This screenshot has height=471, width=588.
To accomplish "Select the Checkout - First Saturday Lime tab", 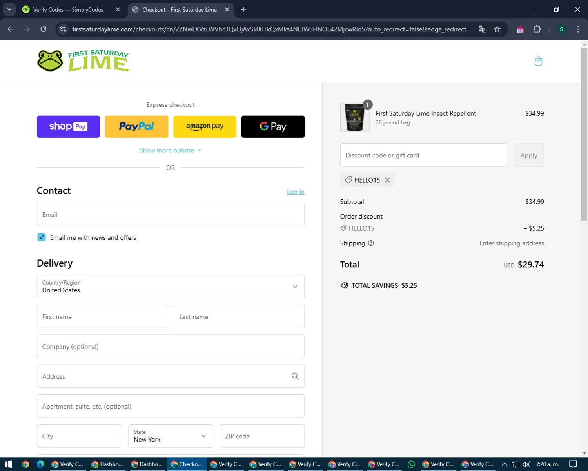I will click(180, 9).
